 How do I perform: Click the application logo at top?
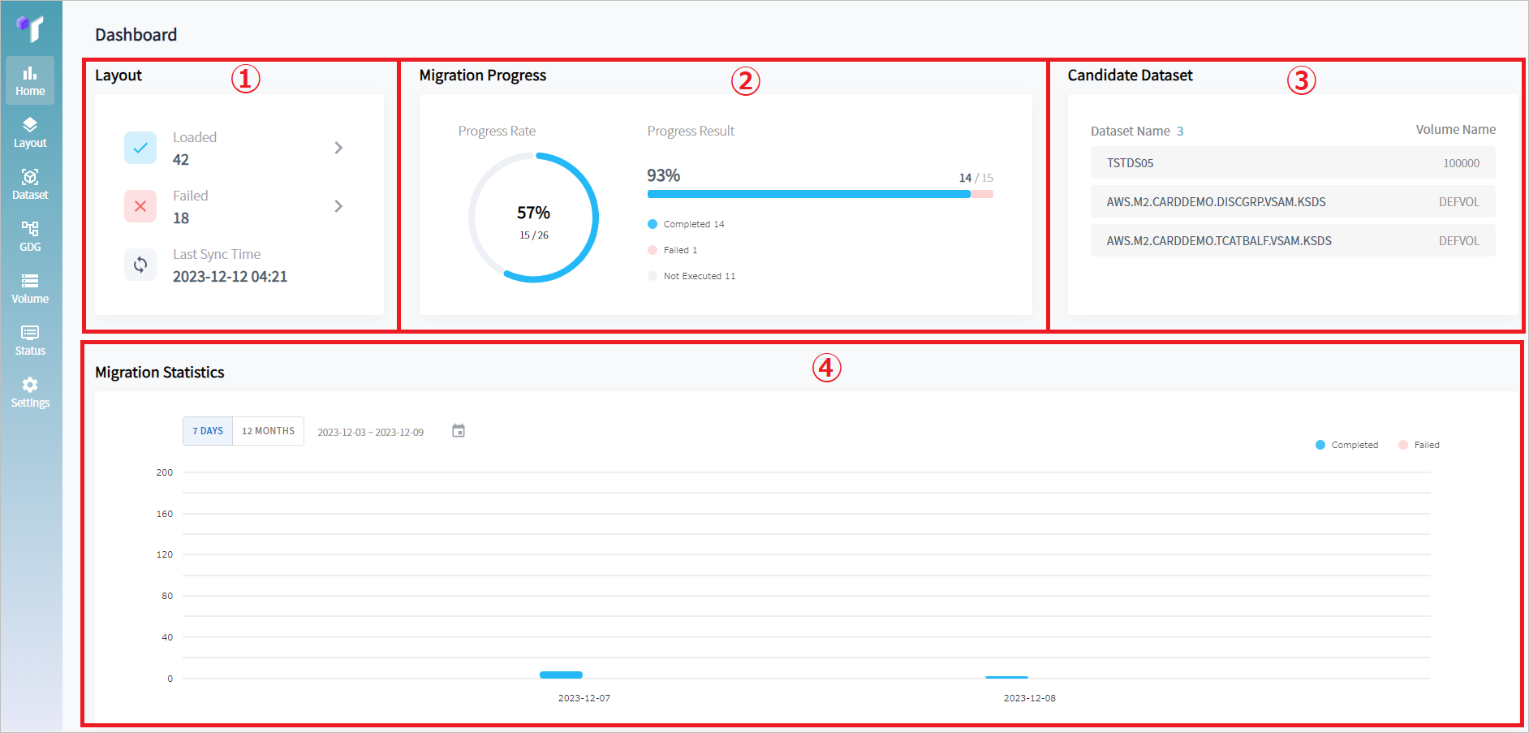coord(30,28)
